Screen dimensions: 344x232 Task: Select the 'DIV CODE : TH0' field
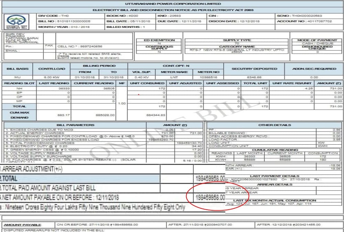[x=54, y=16]
